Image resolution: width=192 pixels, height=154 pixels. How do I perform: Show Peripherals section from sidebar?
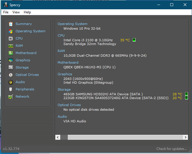coord(25,89)
